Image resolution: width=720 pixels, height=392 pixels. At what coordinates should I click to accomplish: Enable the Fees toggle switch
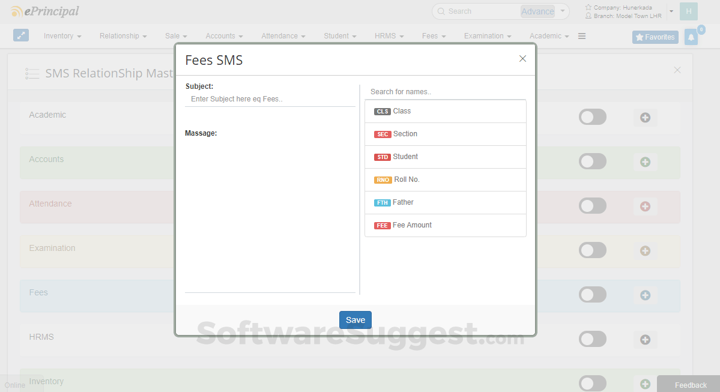(x=592, y=295)
